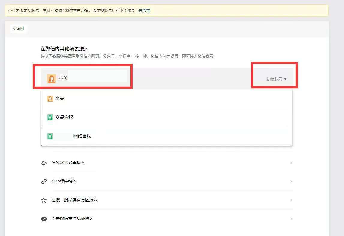Click the selected 小美 avatar in account header
The image size is (344, 236).
coord(52,79)
